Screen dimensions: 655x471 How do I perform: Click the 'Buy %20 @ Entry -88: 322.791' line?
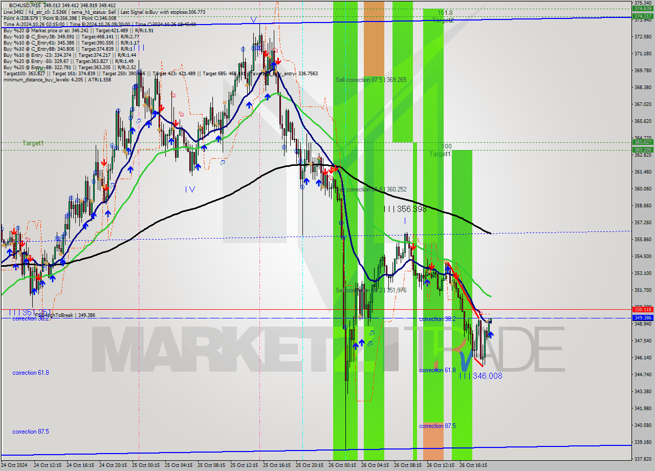click(x=70, y=67)
